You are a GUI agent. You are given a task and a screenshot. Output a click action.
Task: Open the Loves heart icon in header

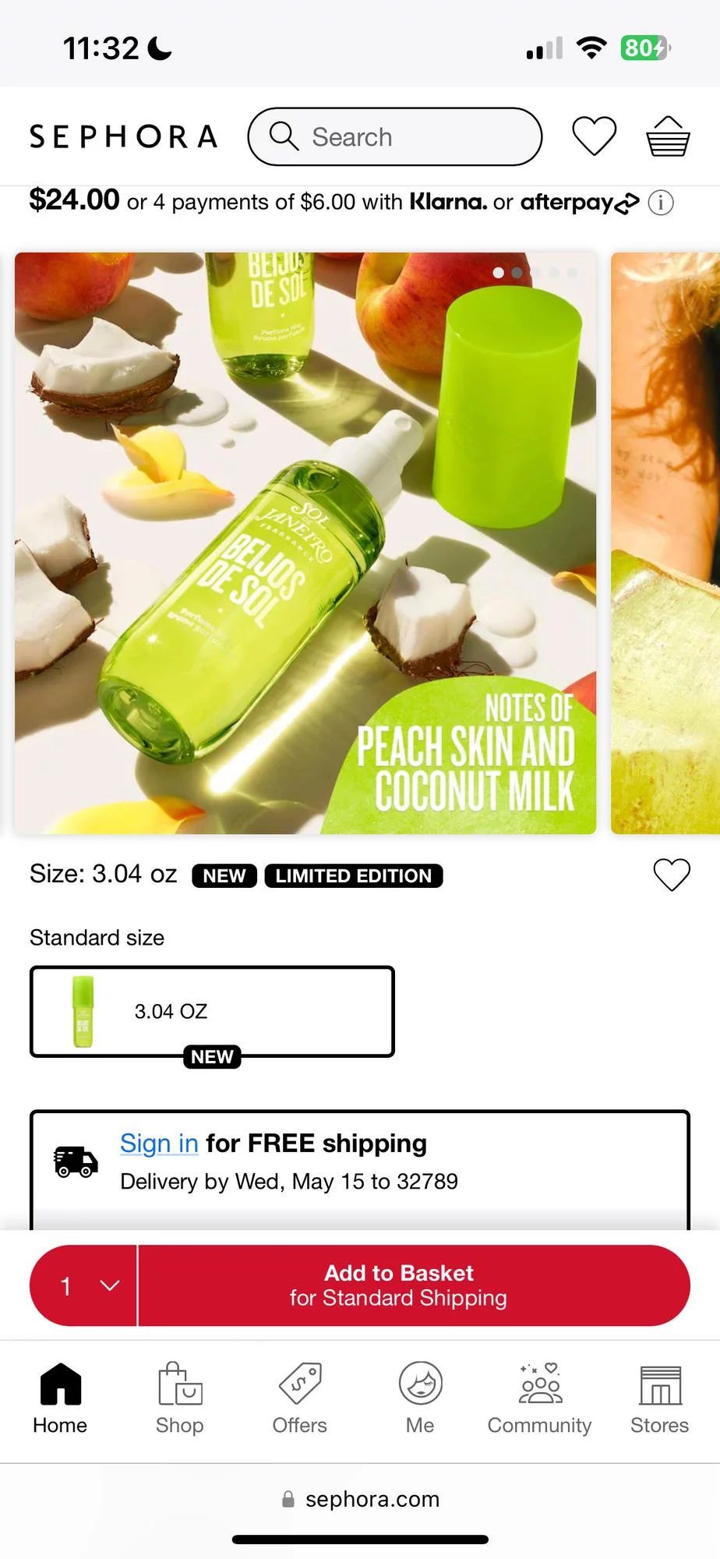click(x=595, y=136)
